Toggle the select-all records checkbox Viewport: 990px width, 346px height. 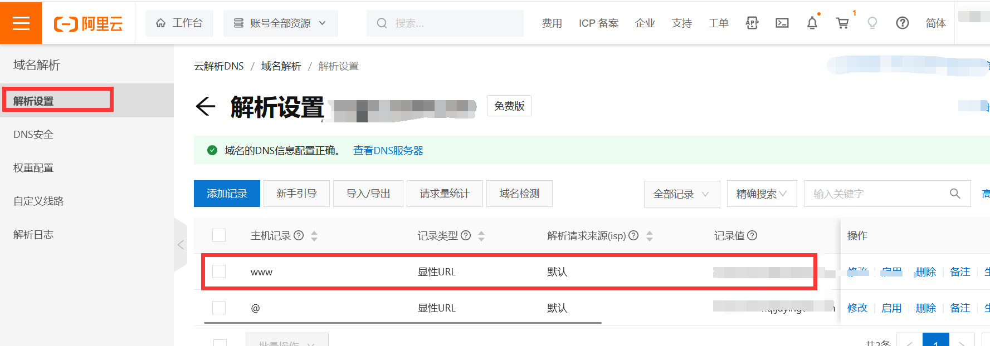click(219, 235)
